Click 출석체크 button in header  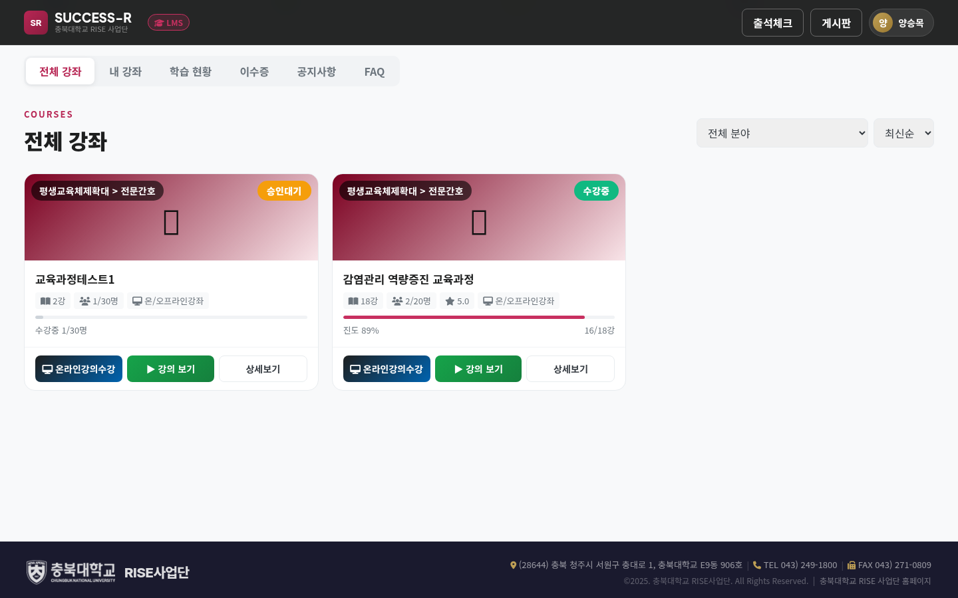click(x=772, y=23)
